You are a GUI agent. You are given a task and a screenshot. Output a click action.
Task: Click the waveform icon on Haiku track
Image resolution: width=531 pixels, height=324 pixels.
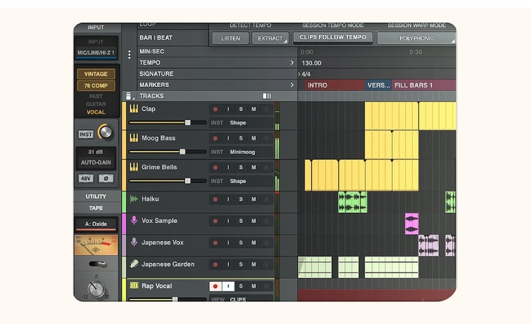(134, 199)
